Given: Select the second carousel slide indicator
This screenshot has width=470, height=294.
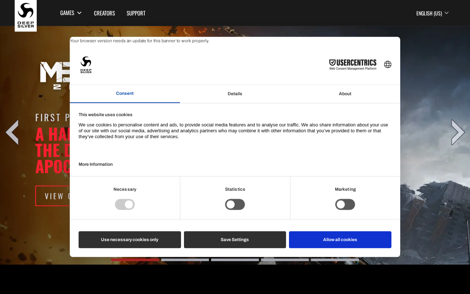Looking at the screenshot, I should tap(185, 260).
